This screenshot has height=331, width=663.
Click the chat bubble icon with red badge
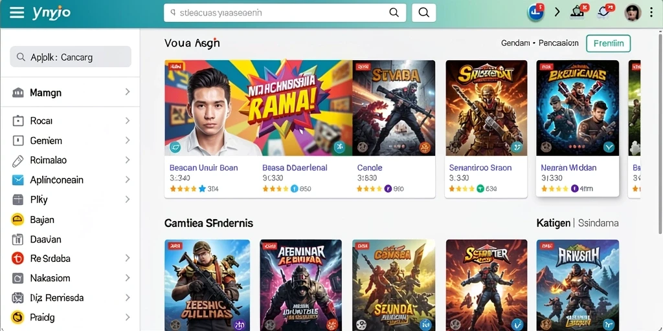(x=605, y=12)
